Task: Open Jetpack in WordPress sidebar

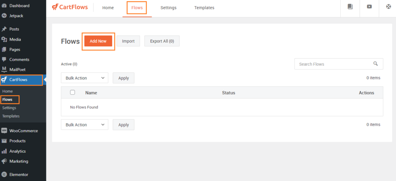Action: (x=16, y=15)
